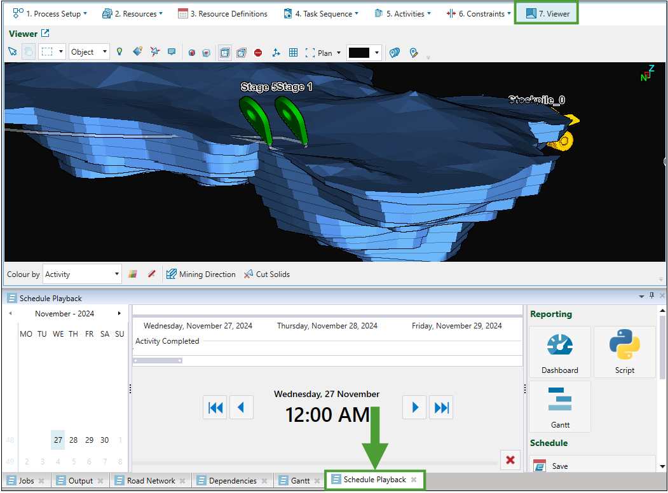Open selection shape dropdown arrow
Image resolution: width=668 pixels, height=493 pixels.
61,52
